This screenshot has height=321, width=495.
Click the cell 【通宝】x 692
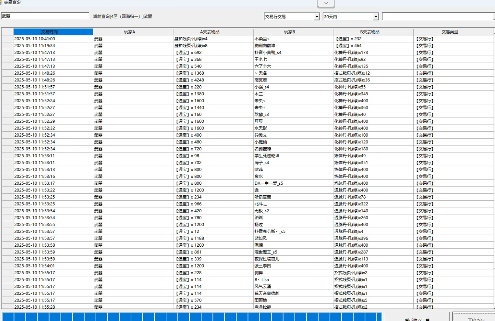tap(213, 52)
